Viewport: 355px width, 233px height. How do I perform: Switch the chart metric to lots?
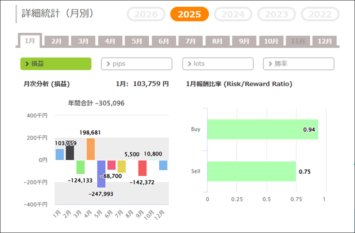click(218, 64)
